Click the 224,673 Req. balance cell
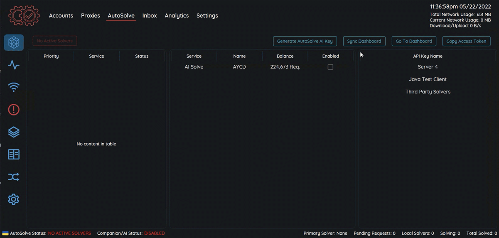The height and width of the screenshot is (238, 499). 285,67
